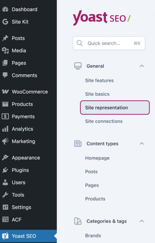Click the Plugins plug icon
Image resolution: width=155 pixels, height=243 pixels.
[x=5, y=170]
